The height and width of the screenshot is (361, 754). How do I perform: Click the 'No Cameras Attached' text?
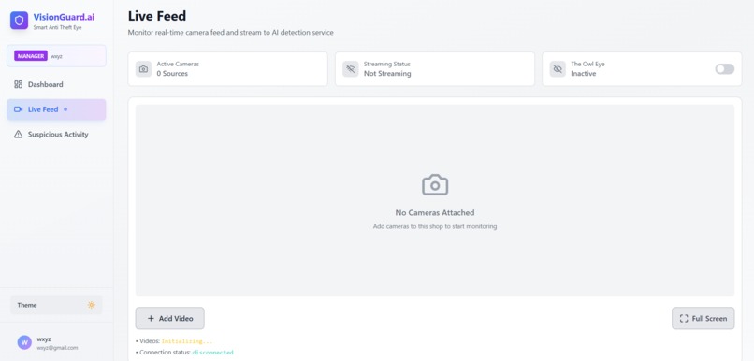click(435, 212)
